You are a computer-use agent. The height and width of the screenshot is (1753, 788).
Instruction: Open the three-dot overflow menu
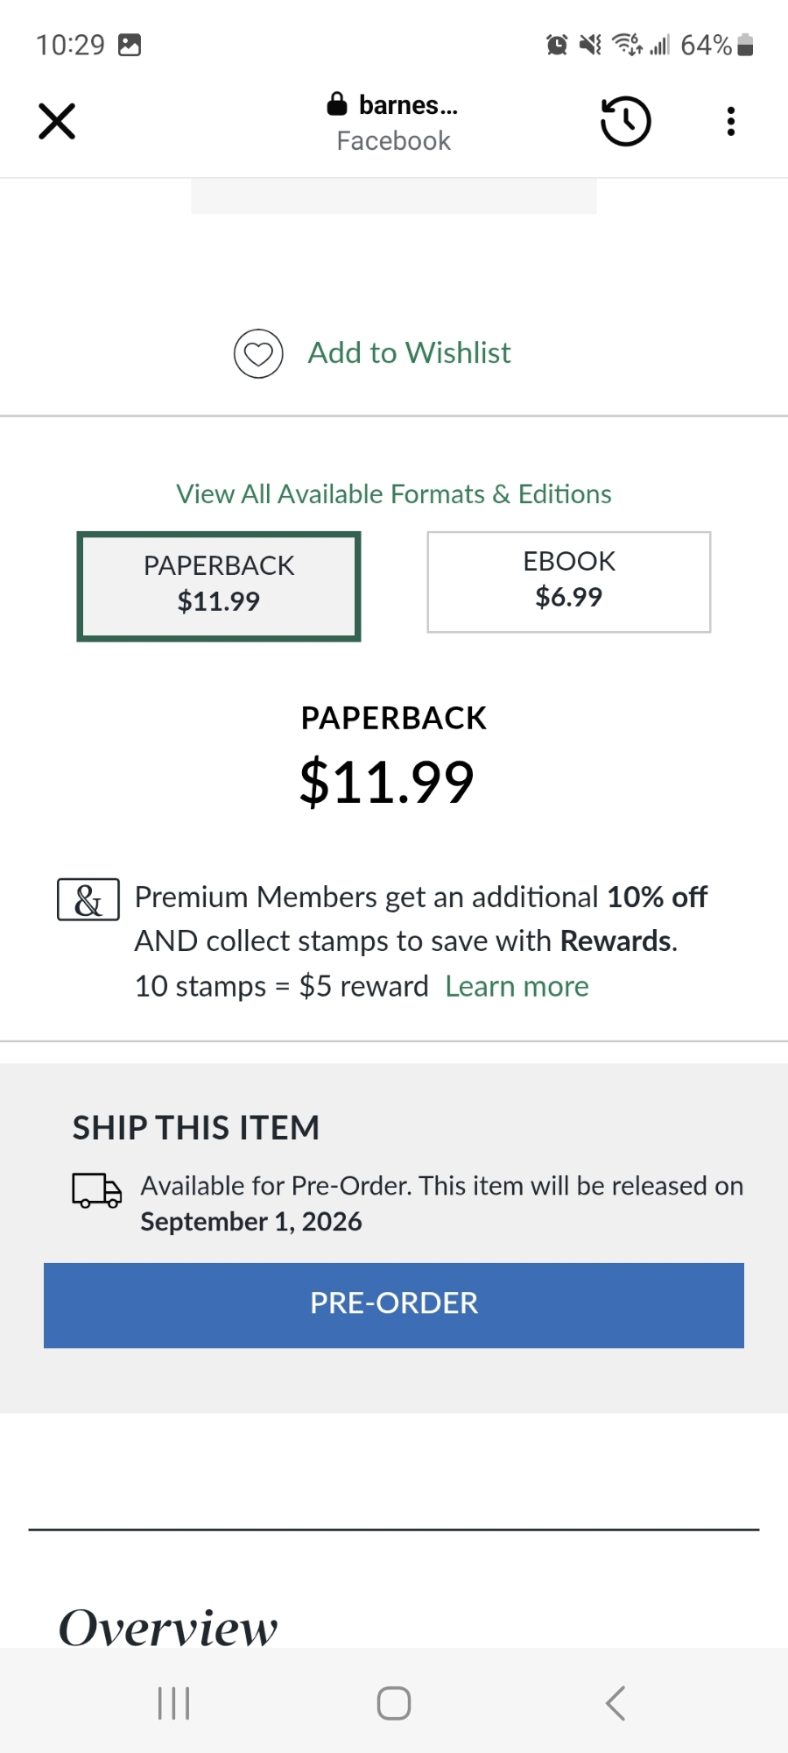coord(730,121)
